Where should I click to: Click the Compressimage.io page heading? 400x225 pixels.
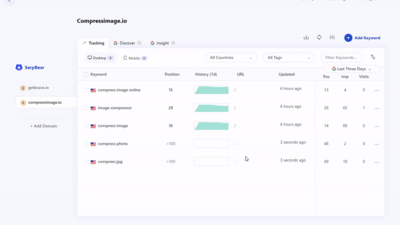[102, 21]
